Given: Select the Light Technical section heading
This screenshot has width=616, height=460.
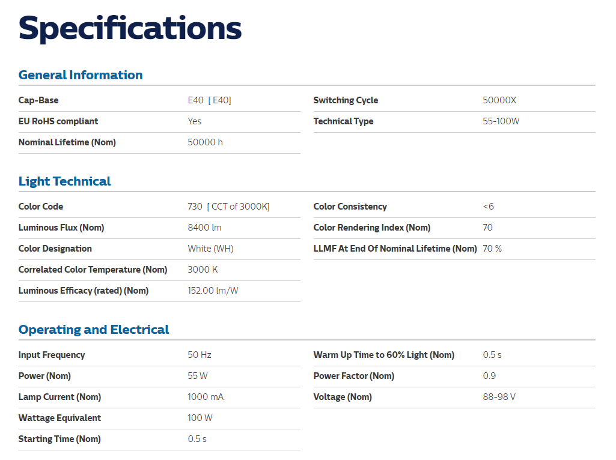Looking at the screenshot, I should click(x=64, y=181).
